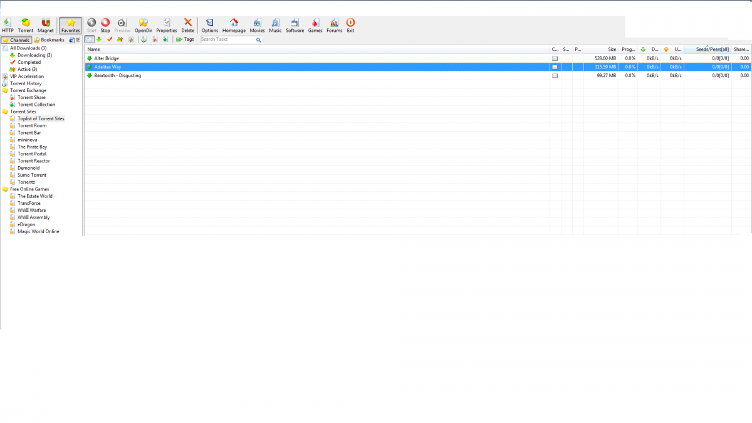Select the Torrent Sites folder node
Screen dimensions: 752x423
(x=23, y=112)
